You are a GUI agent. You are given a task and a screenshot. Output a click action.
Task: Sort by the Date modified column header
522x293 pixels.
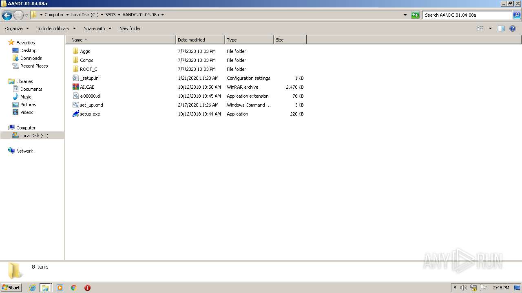point(200,40)
